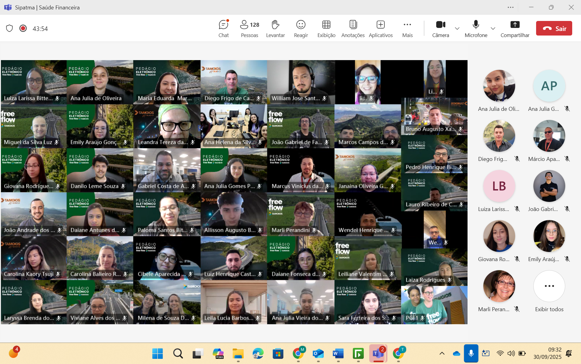Click the red recording indicator
The image size is (581, 364).
coord(23,28)
